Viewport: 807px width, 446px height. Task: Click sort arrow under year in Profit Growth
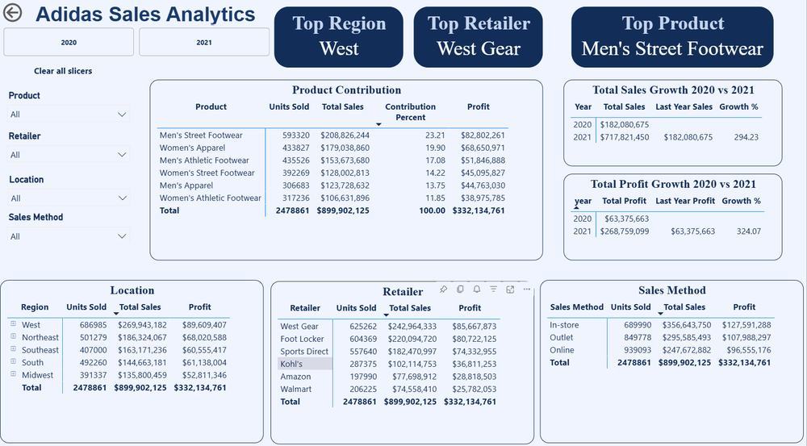(576, 208)
